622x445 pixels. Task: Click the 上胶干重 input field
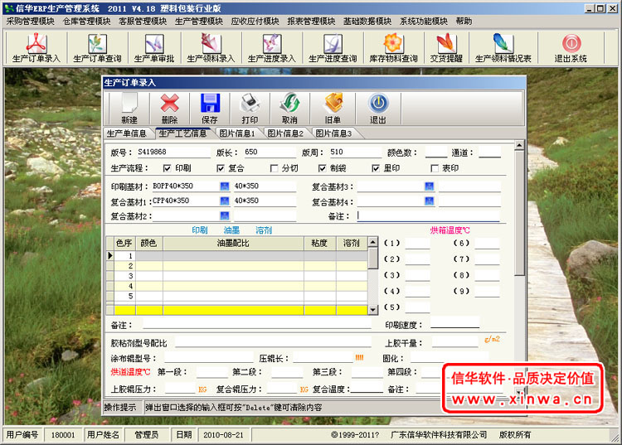(x=455, y=342)
